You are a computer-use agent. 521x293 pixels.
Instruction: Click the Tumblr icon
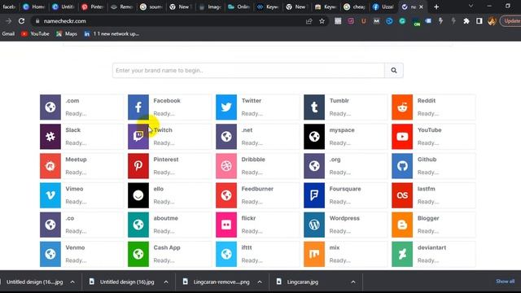pyautogui.click(x=314, y=107)
